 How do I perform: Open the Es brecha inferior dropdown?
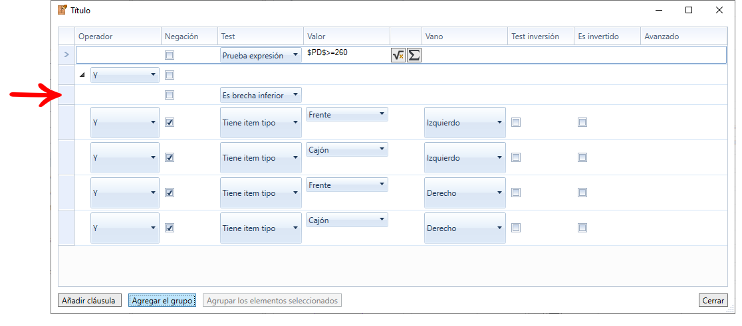[261, 96]
